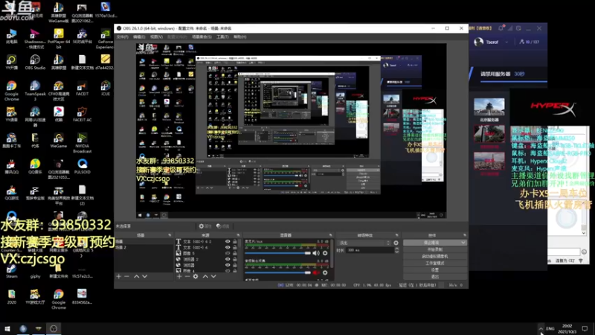Screen dimensions: 595x335
Task: Toggle visibility of the Image 5 source
Action: pos(228,253)
